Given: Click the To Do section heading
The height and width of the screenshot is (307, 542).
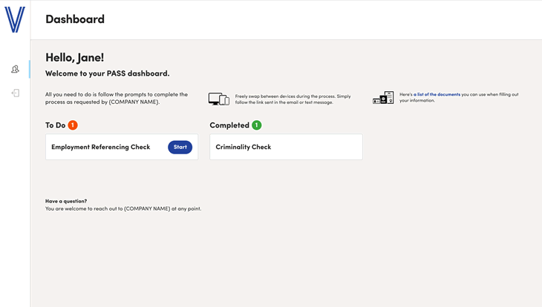Looking at the screenshot, I should [x=55, y=125].
